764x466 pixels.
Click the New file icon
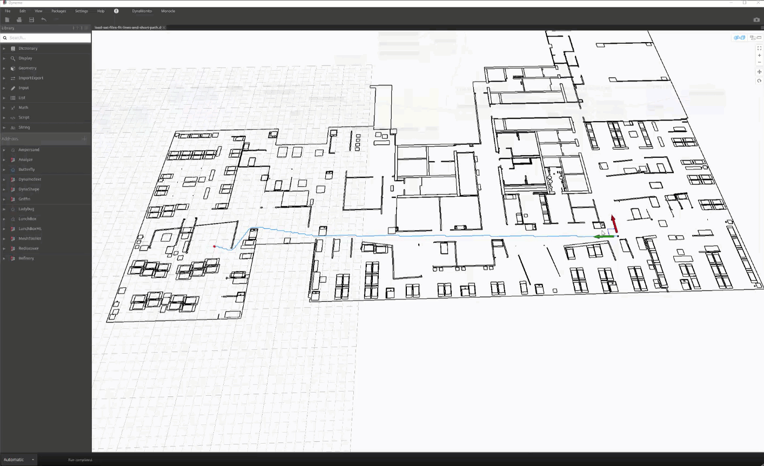coord(7,19)
